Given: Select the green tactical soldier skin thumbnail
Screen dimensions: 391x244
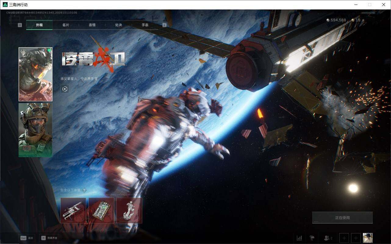Looking at the screenshot, I should [35, 130].
